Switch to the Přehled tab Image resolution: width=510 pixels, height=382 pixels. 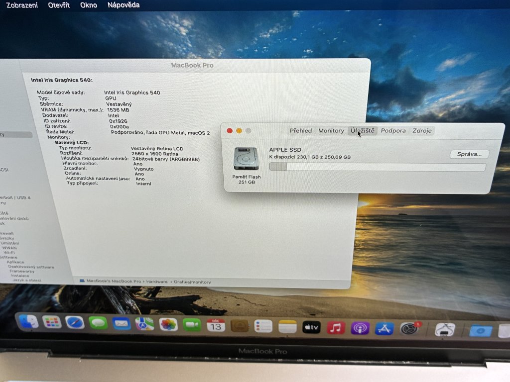[300, 131]
